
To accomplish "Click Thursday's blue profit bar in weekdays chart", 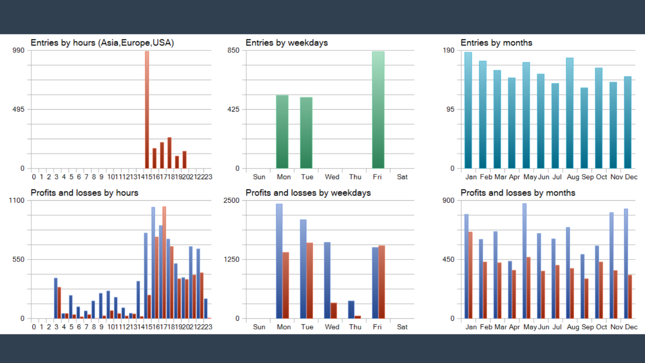I will click(351, 310).
